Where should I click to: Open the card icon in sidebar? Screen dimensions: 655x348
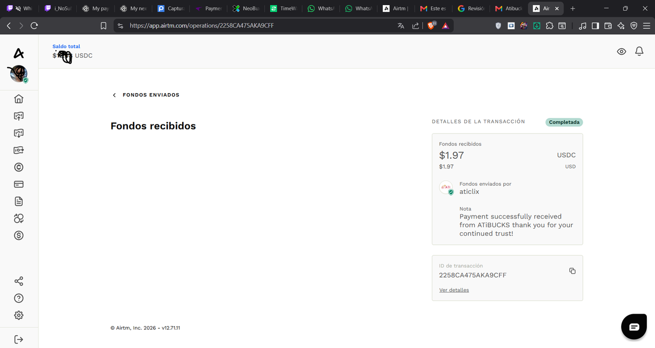pyautogui.click(x=19, y=184)
